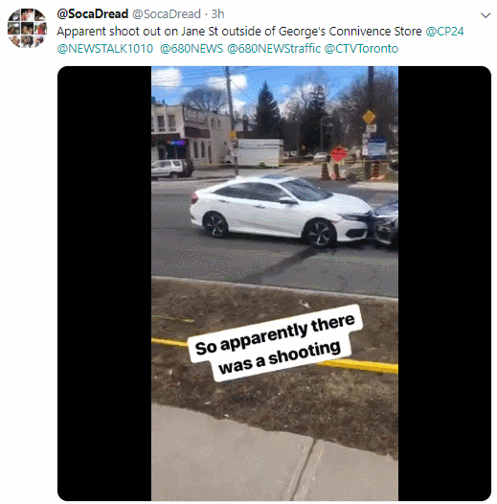Expand the tweet options chevron
This screenshot has width=497, height=504.
click(x=486, y=15)
